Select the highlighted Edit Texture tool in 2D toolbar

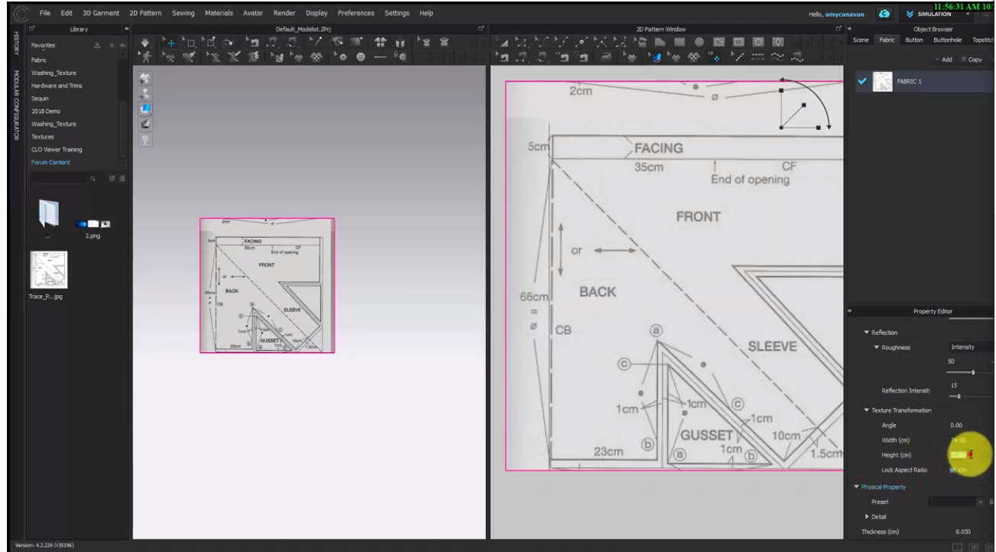point(654,57)
